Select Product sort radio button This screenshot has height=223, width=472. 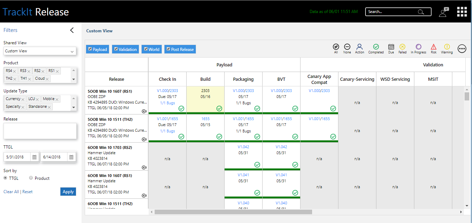tap(31, 178)
